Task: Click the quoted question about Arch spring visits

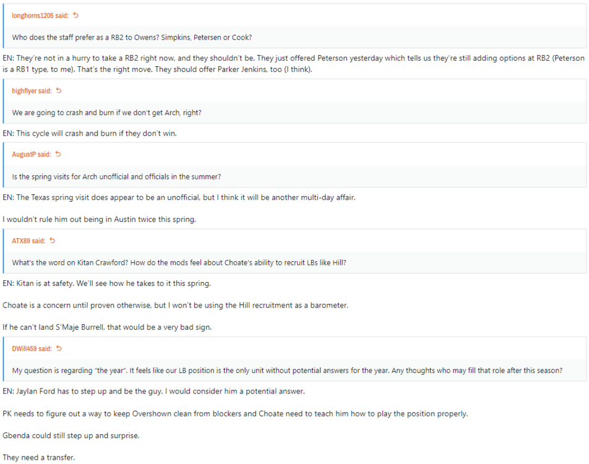Action: pos(116,176)
